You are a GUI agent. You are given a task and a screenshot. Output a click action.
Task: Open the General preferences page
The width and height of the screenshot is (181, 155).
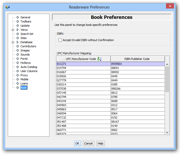pos(25,17)
